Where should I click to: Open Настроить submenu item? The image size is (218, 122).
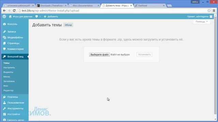click(9, 67)
